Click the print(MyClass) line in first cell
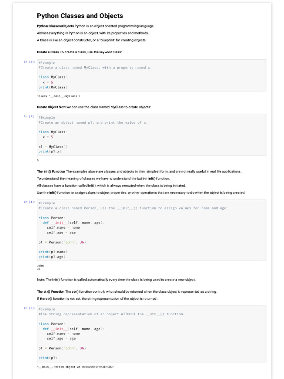Image resolution: width=284 pixels, height=379 pixels. [53, 87]
